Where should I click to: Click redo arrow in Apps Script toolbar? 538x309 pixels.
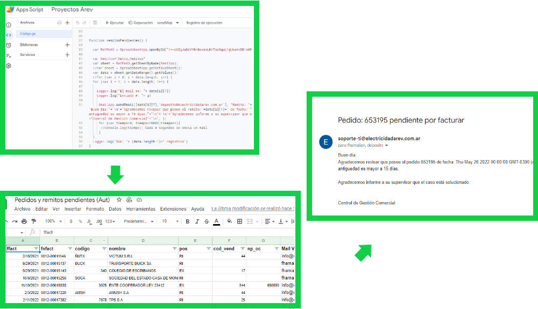coord(84,23)
